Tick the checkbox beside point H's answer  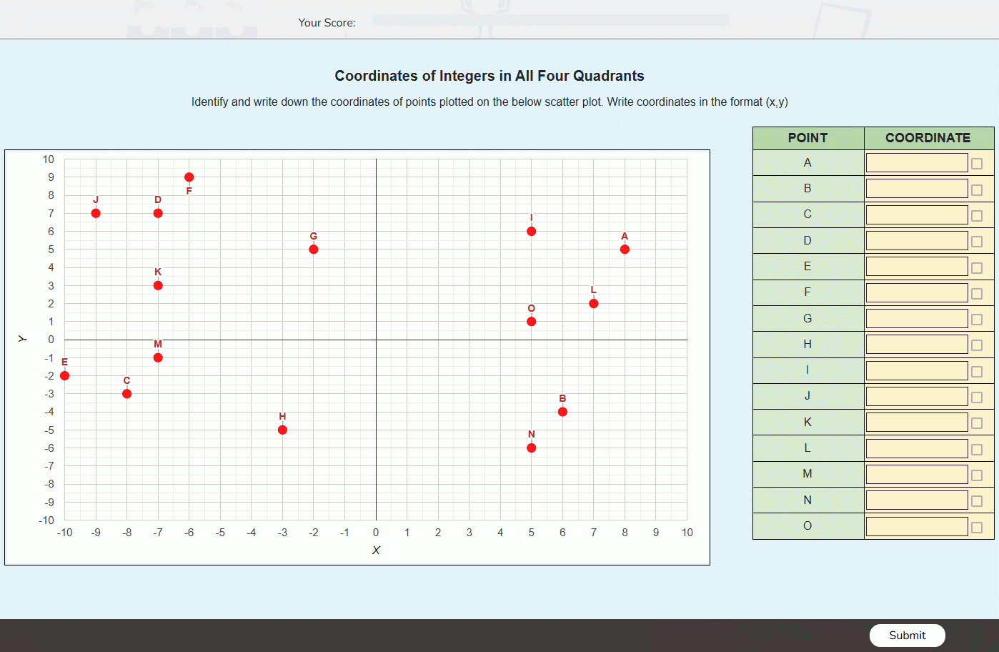978,344
